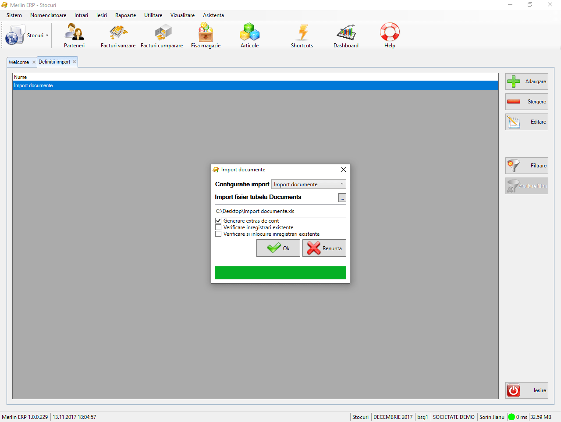Click the green import progress bar
Screen dimensions: 561x422
(280, 273)
